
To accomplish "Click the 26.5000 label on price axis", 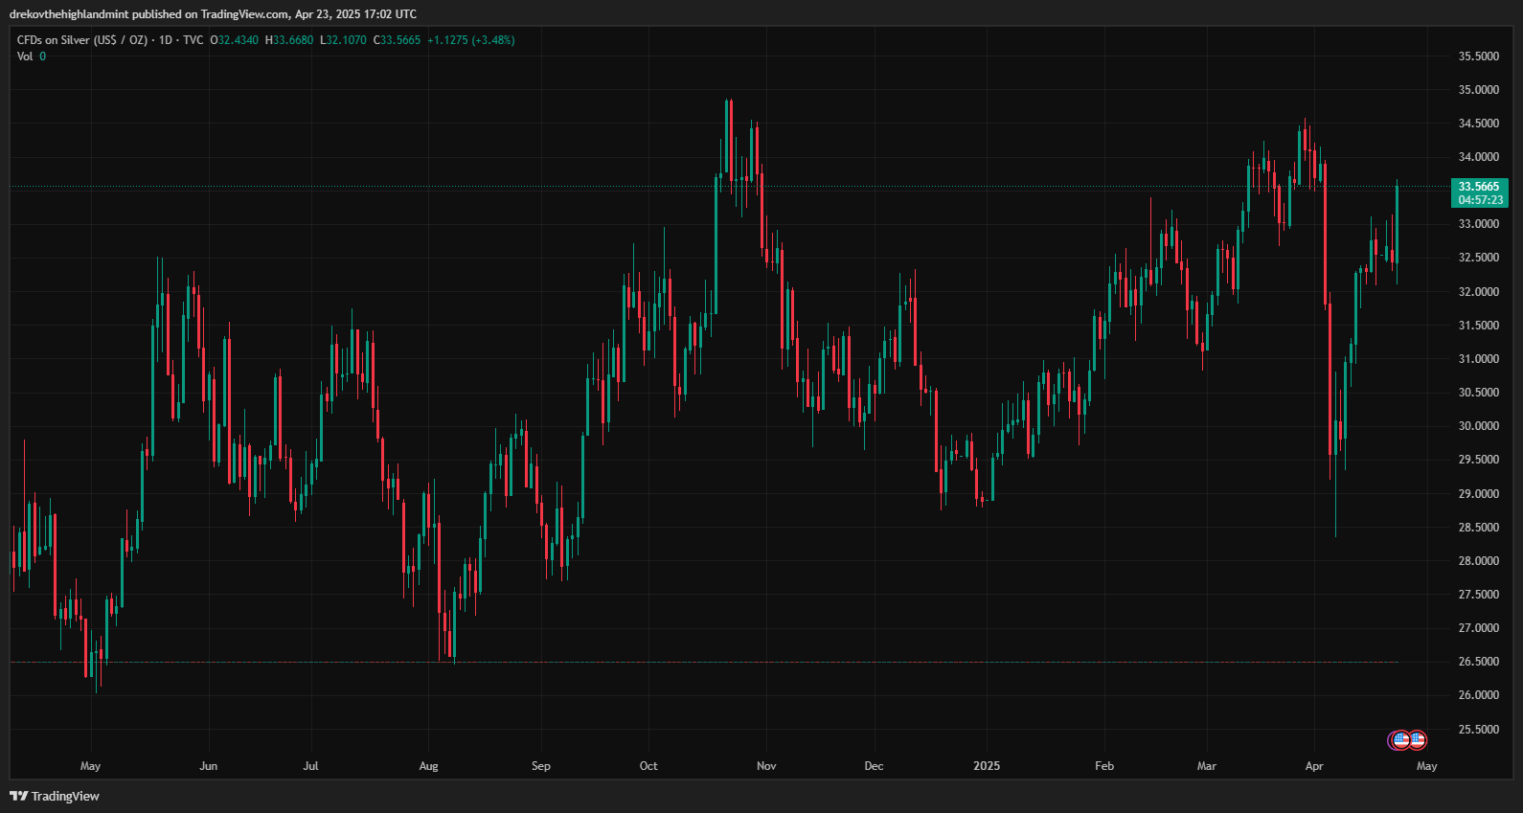I will pos(1478,662).
